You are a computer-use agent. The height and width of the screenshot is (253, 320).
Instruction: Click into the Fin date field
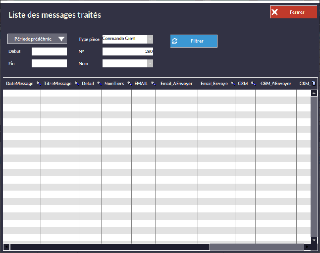pyautogui.click(x=49, y=63)
